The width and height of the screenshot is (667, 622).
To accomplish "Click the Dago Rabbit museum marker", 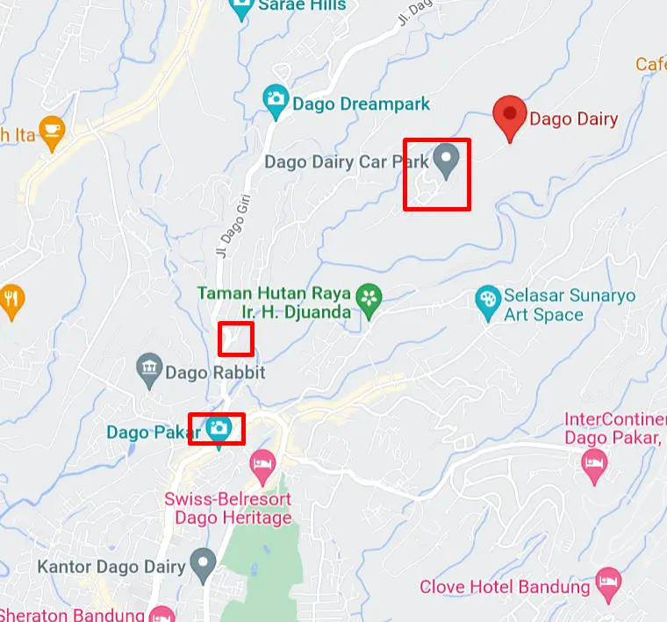I will 149,371.
